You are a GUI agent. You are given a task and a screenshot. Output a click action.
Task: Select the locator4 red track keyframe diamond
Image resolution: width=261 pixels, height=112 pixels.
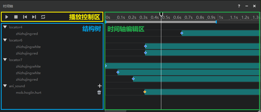pos(182,33)
